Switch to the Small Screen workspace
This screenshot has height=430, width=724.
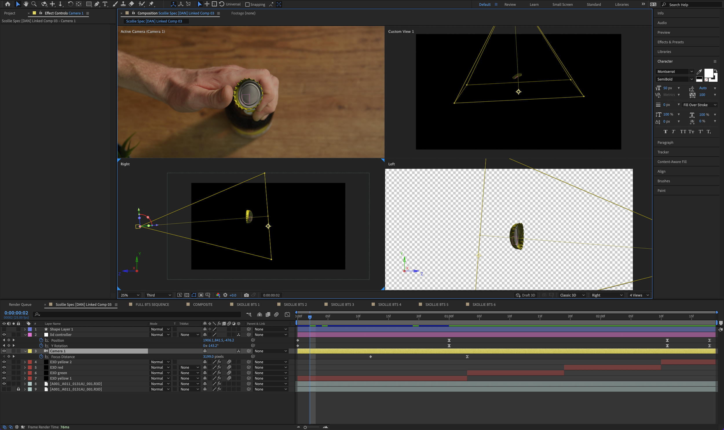[x=562, y=4]
